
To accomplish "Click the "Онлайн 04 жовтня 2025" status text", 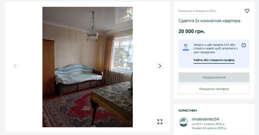I will point(209,128).
